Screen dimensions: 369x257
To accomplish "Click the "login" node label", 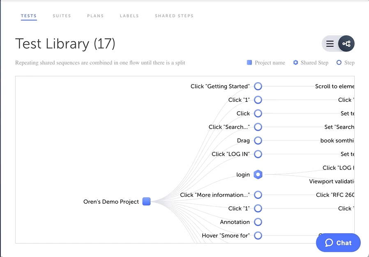I will coord(243,175).
